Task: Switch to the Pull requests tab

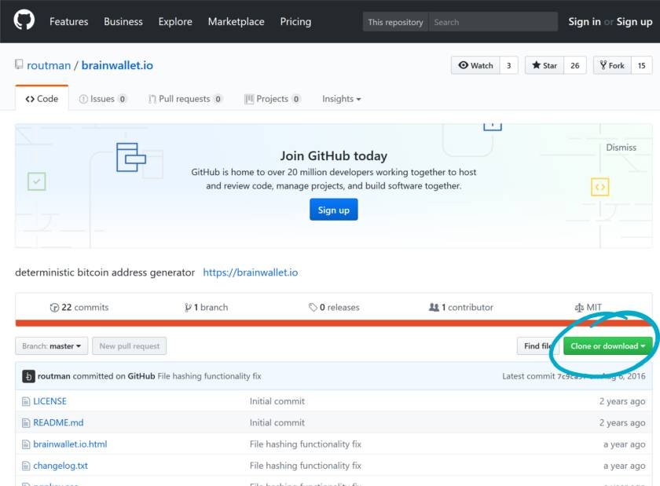Action: click(x=185, y=99)
